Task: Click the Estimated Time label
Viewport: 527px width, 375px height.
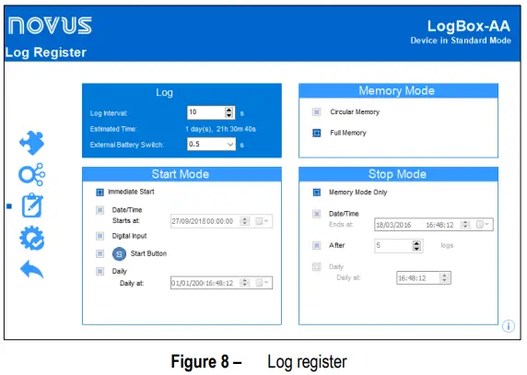Action: [113, 129]
